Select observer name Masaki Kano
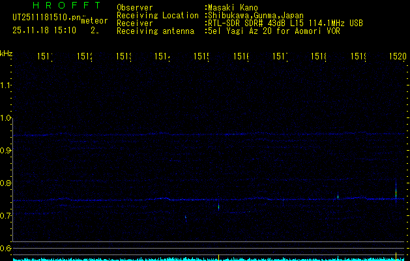The width and height of the screenshot is (410, 261). pos(233,7)
